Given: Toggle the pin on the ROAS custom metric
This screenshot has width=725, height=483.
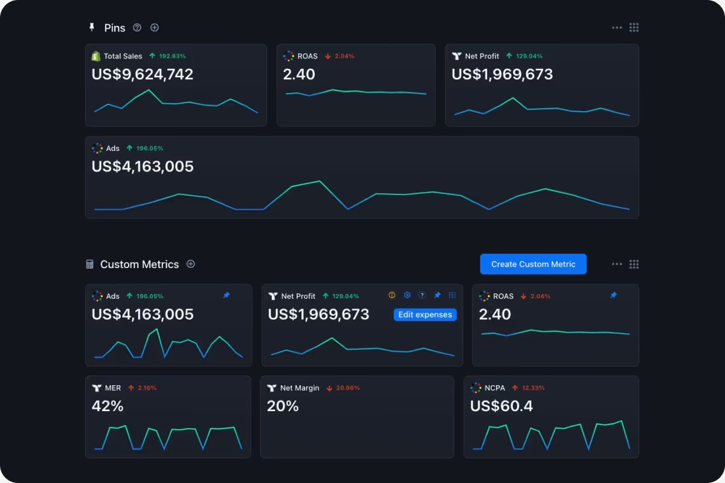Looking at the screenshot, I should pyautogui.click(x=613, y=295).
